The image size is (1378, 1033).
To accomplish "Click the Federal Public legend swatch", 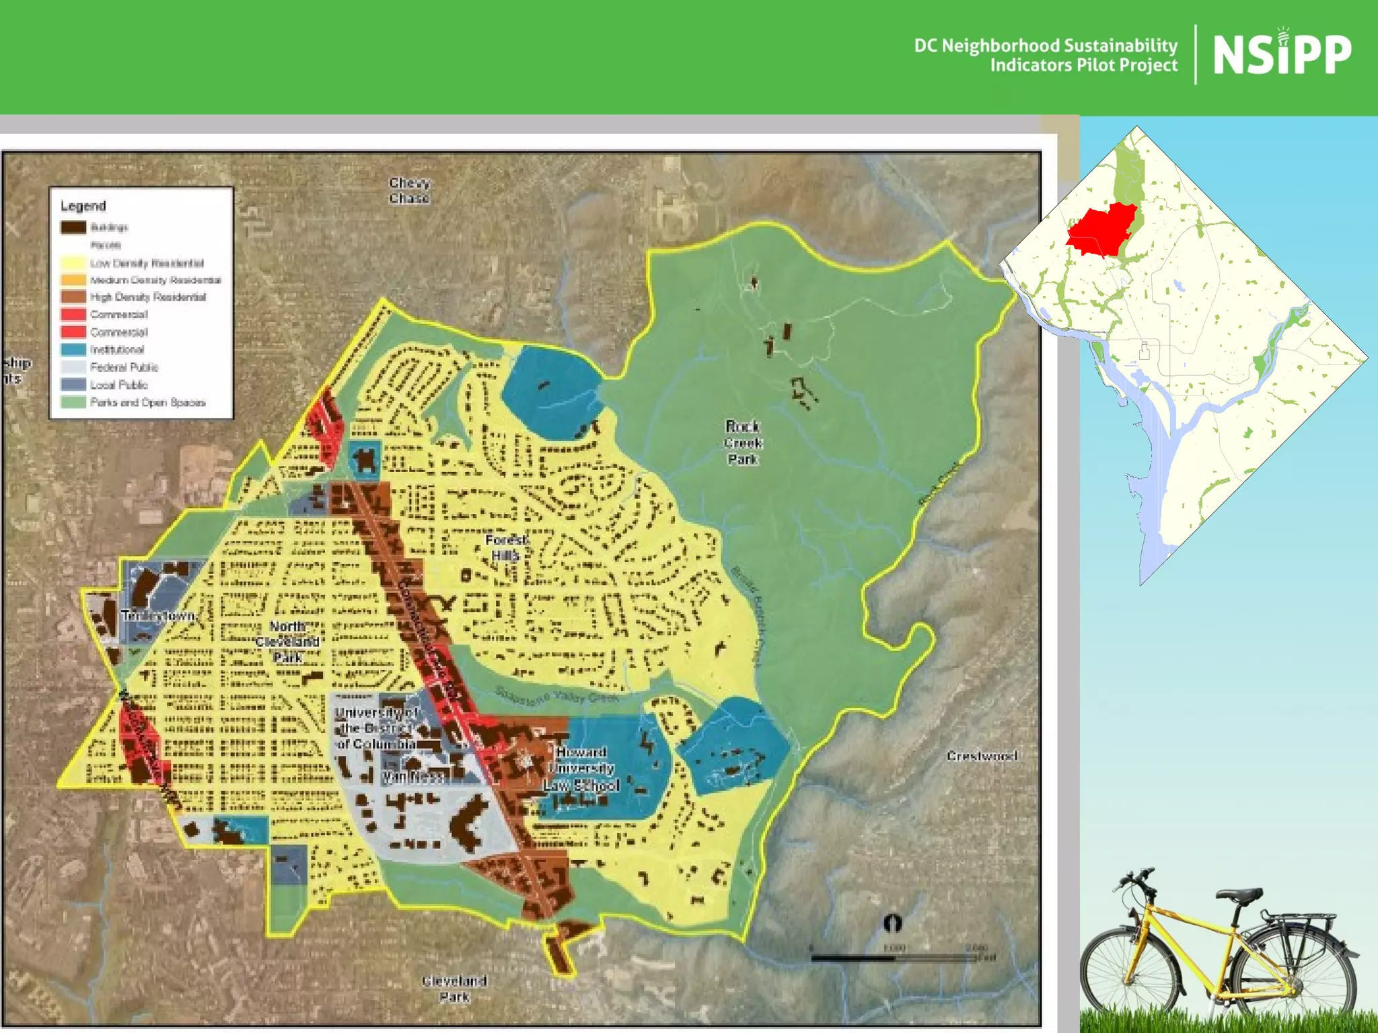I will (73, 367).
